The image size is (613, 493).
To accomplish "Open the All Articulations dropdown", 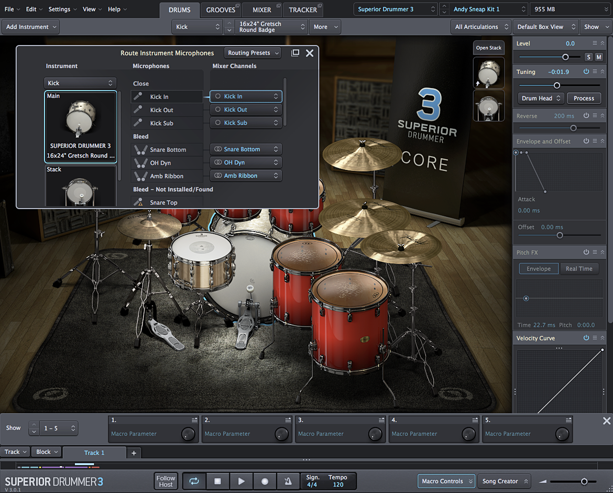I will tap(481, 27).
